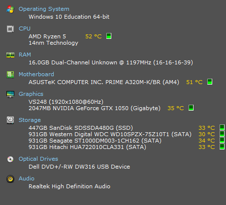Click GTX 1050 temperature status indicator
This screenshot has width=226, height=205.
(191, 108)
